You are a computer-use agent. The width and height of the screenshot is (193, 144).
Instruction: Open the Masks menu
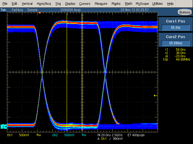[116, 4]
